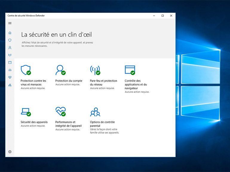Open device security sidebar laptop icon

coord(10,70)
